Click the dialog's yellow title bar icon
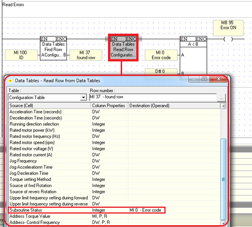Screen dimensions: 252x227 pos(10,81)
